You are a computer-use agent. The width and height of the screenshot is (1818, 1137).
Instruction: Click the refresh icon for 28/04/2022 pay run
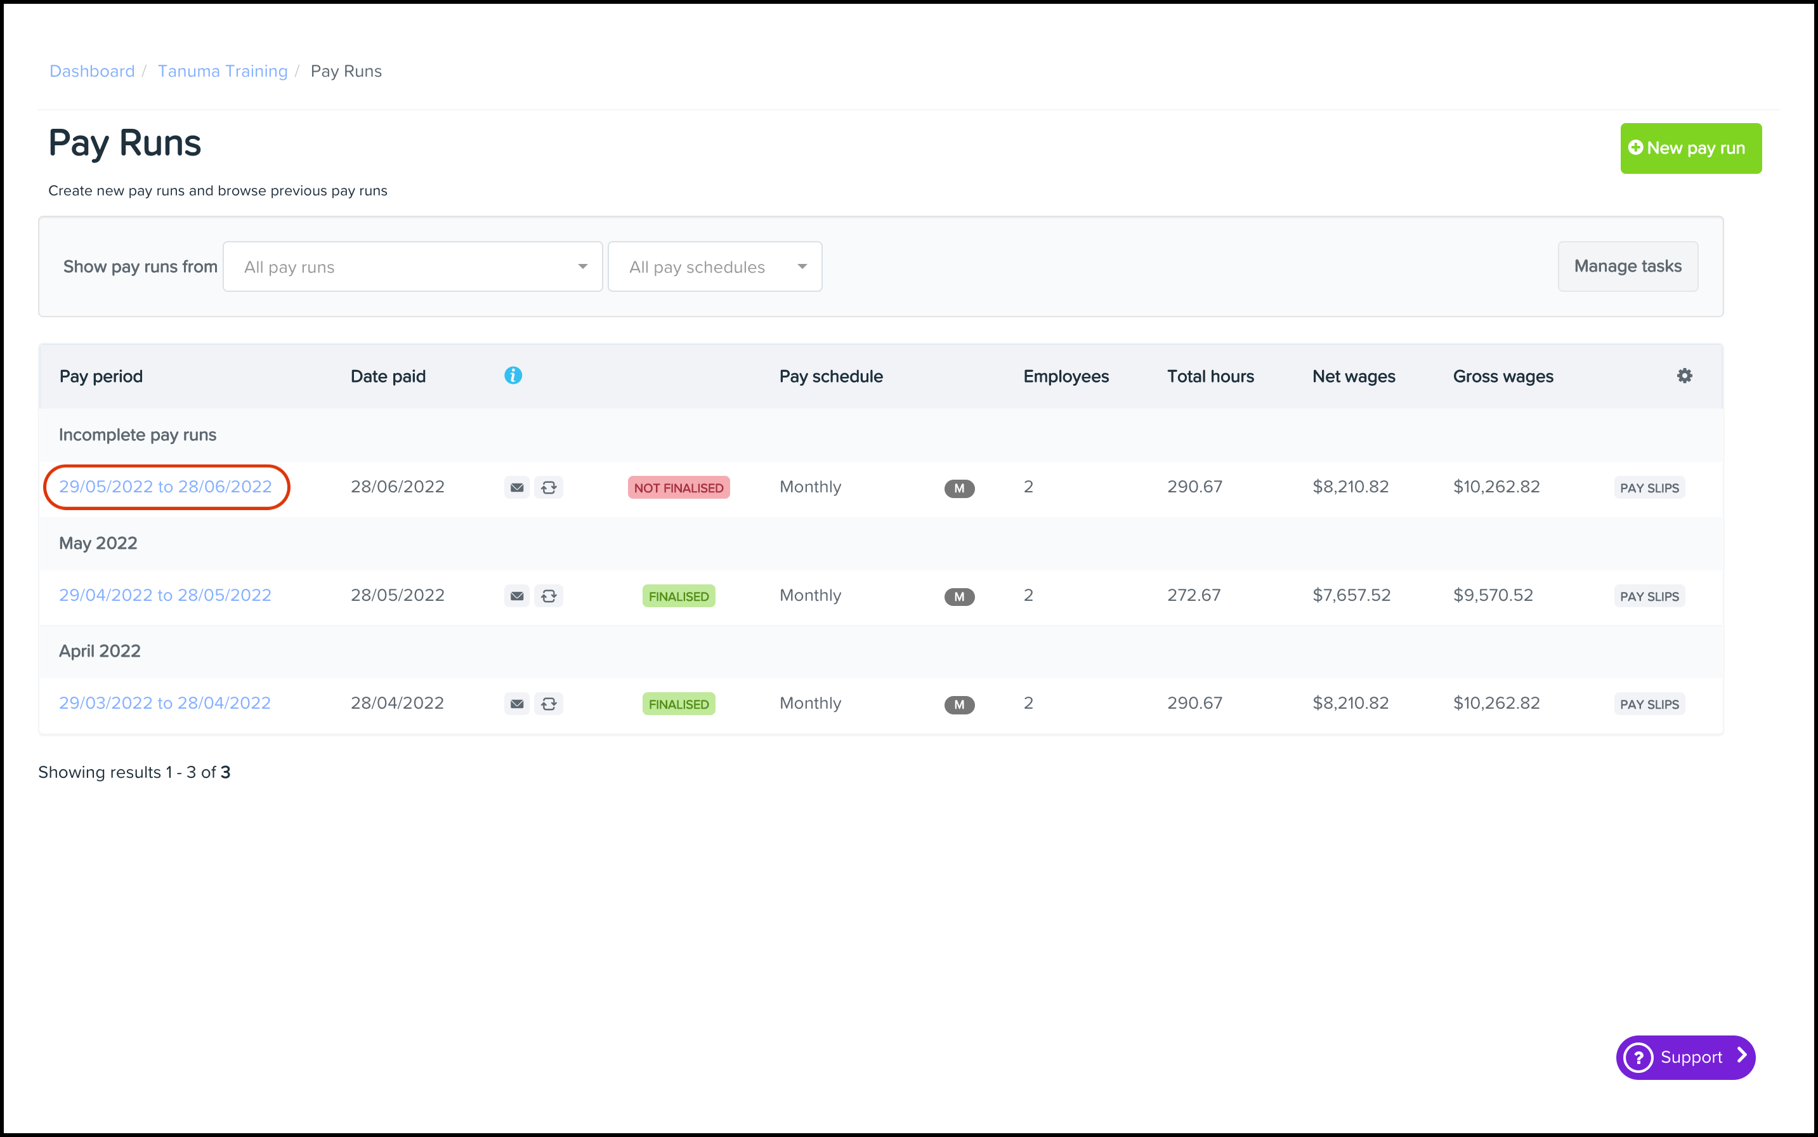pos(549,704)
